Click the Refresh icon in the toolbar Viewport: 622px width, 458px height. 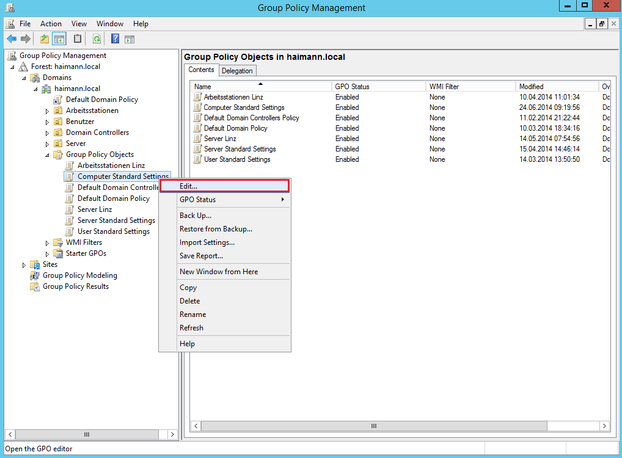[97, 38]
